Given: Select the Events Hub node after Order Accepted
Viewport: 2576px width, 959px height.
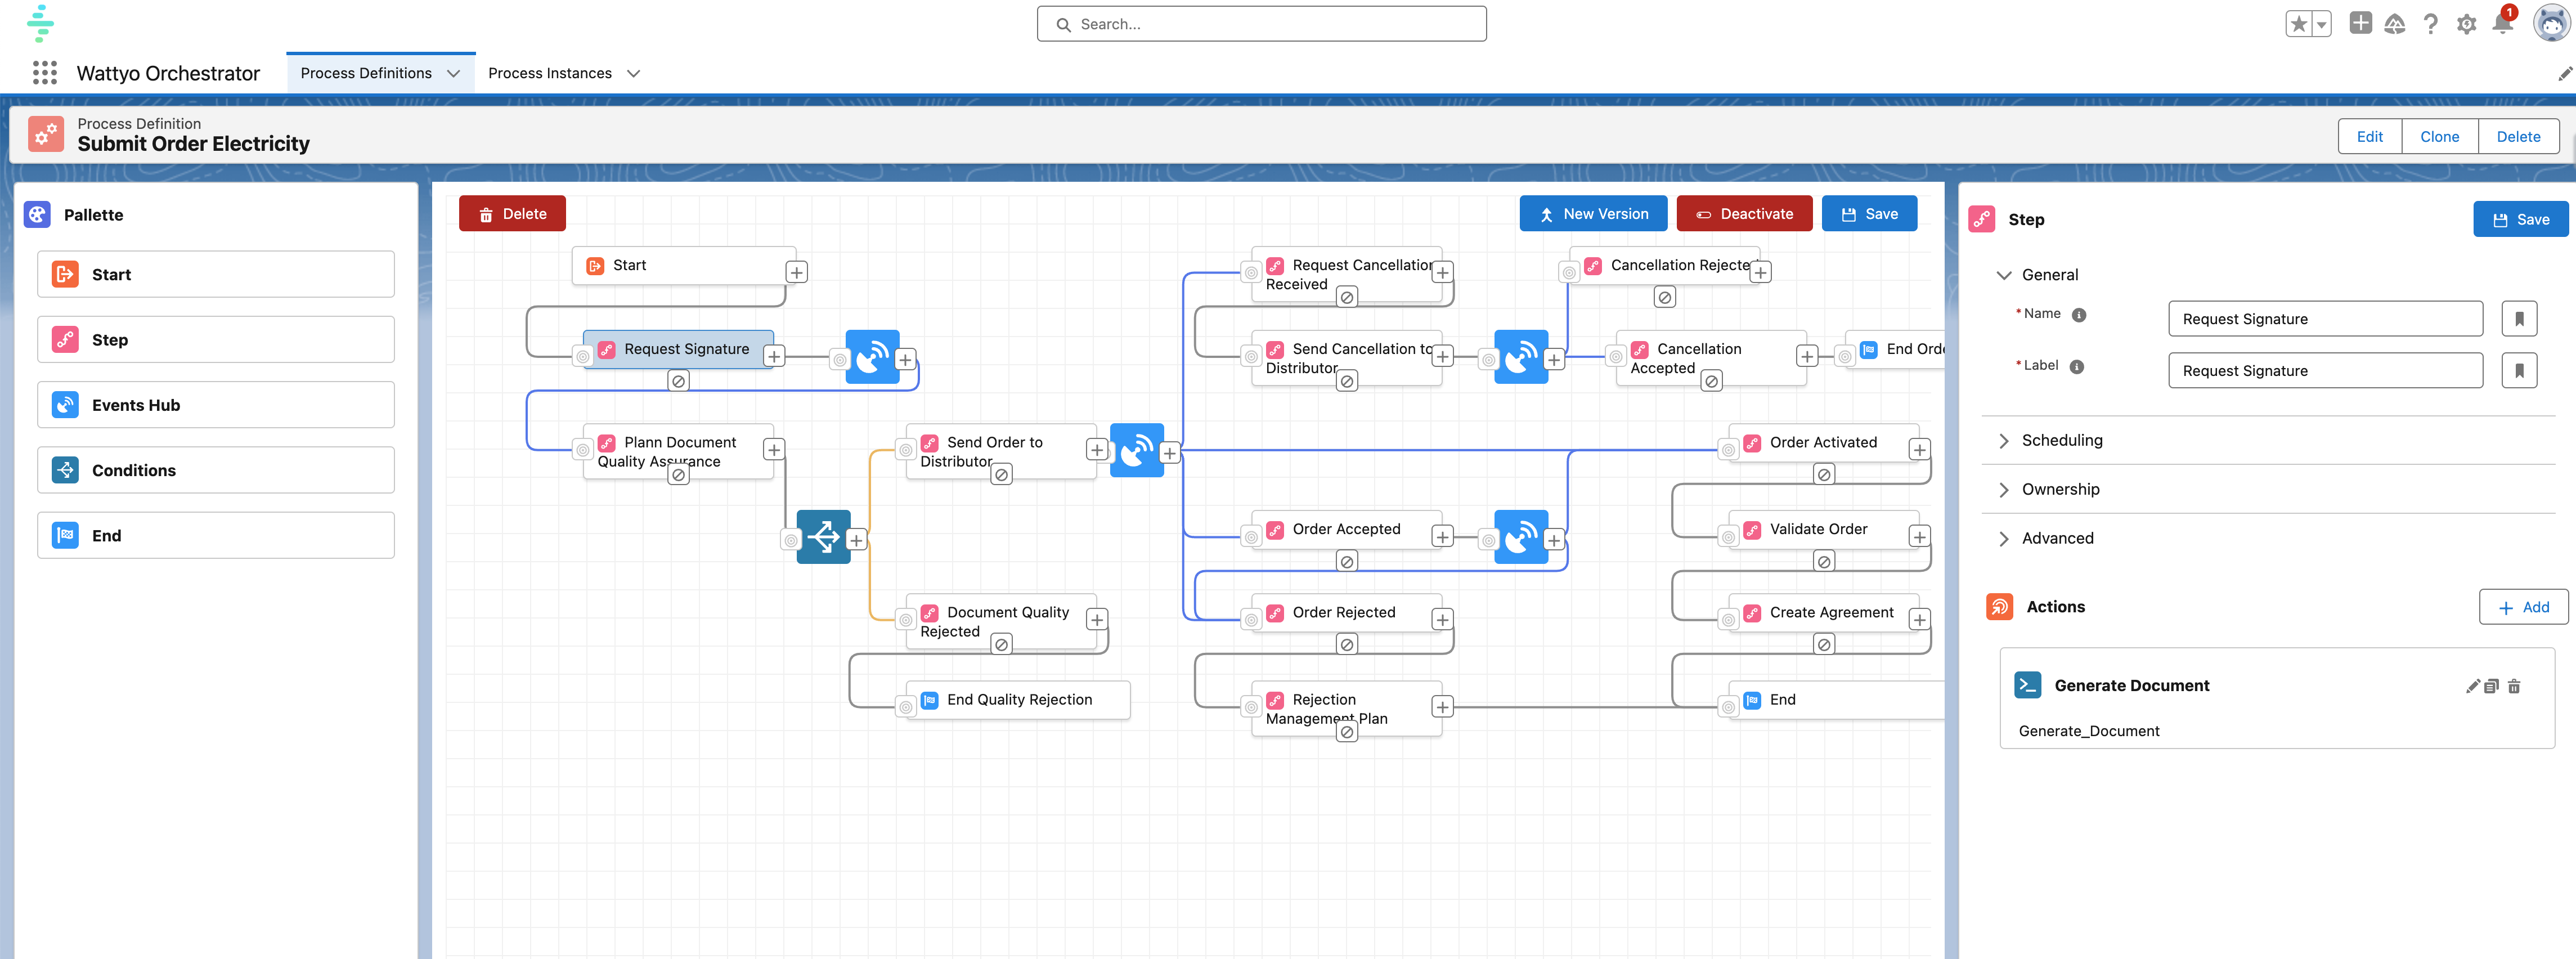Looking at the screenshot, I should [x=1521, y=537].
